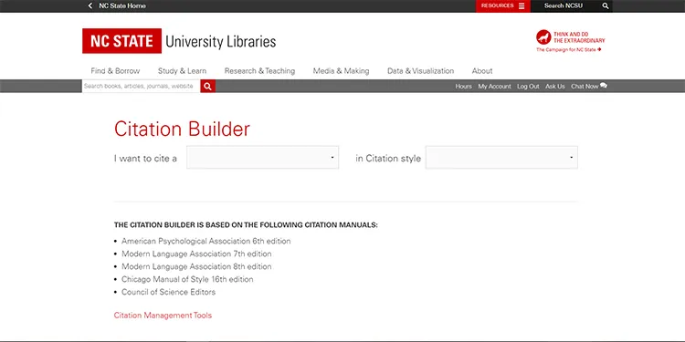Image resolution: width=685 pixels, height=342 pixels.
Task: Open the Media & Making menu
Action: click(342, 70)
